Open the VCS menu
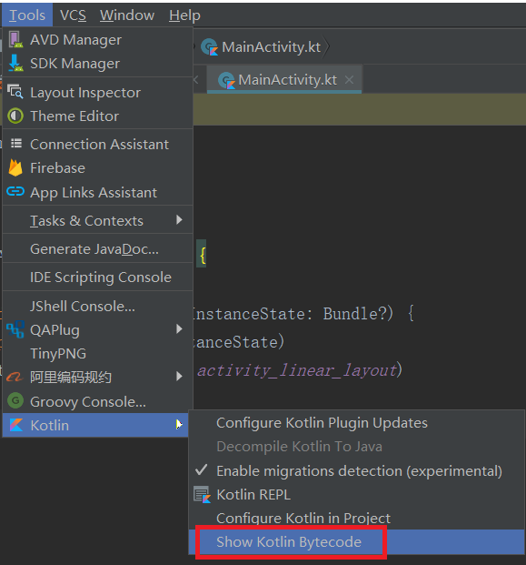Screen dimensions: 526x565 [x=73, y=15]
